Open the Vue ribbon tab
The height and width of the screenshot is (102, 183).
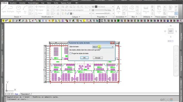point(43,3)
